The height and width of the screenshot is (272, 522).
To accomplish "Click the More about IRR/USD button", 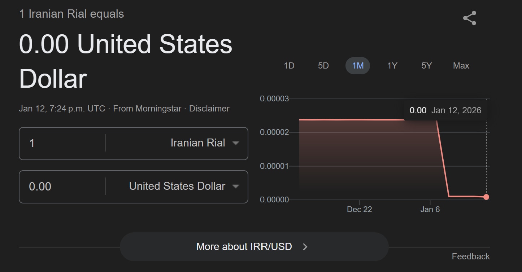I will pos(254,247).
